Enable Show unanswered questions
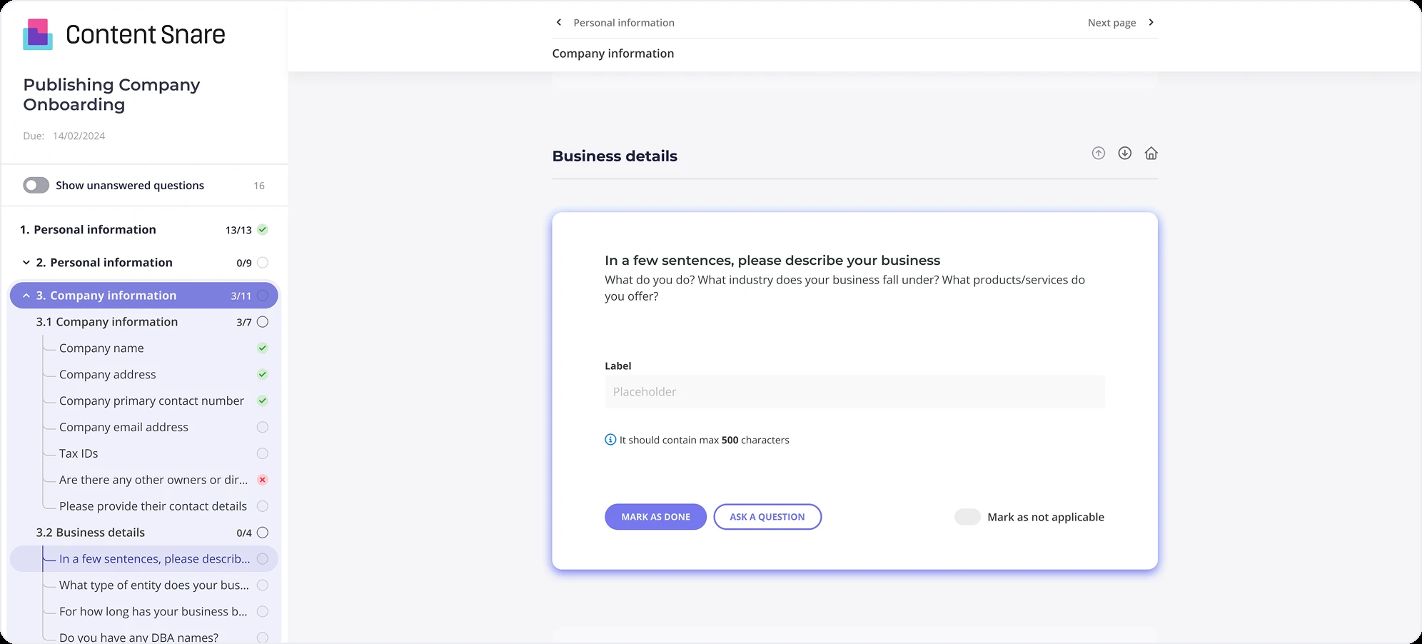 (x=35, y=185)
